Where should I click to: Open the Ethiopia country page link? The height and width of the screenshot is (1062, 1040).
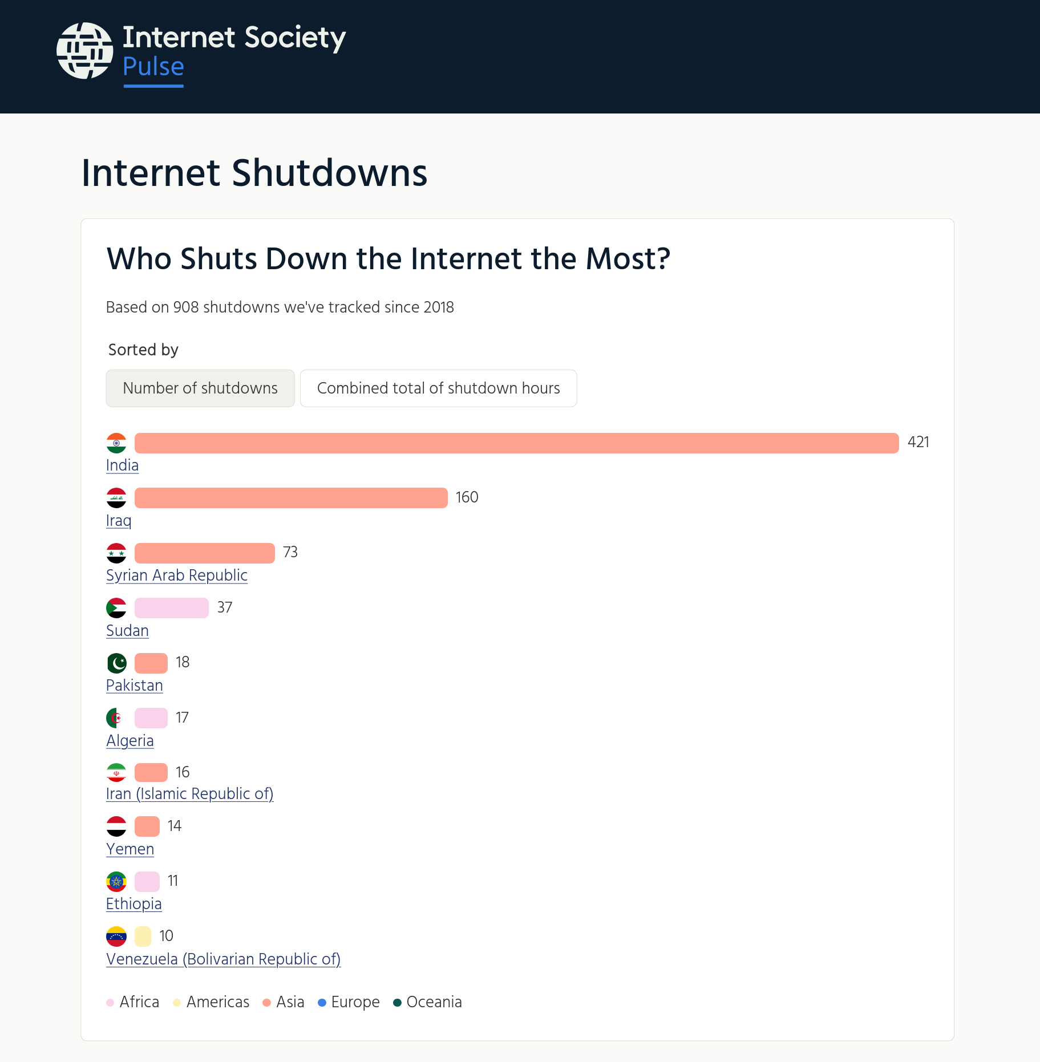(133, 904)
